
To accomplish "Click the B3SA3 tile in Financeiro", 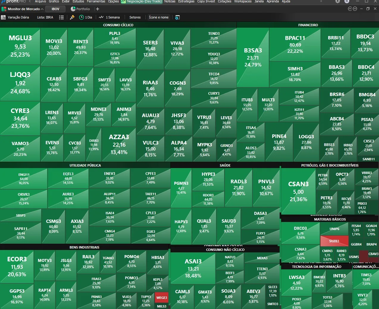I will click(253, 58).
